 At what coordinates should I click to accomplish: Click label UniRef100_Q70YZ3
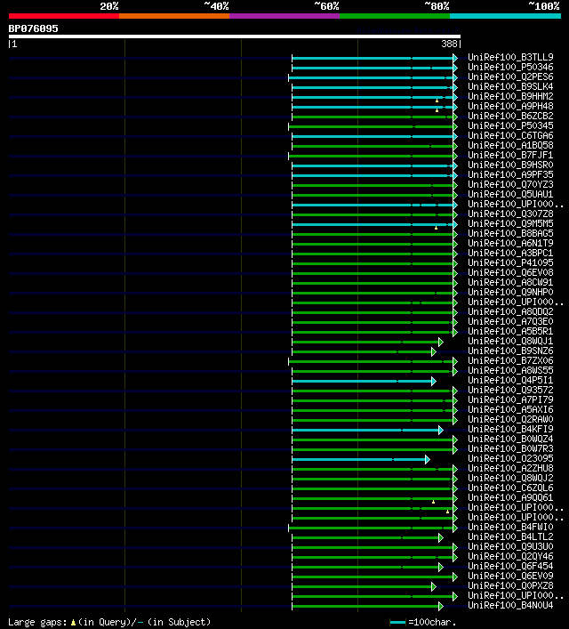[510, 184]
